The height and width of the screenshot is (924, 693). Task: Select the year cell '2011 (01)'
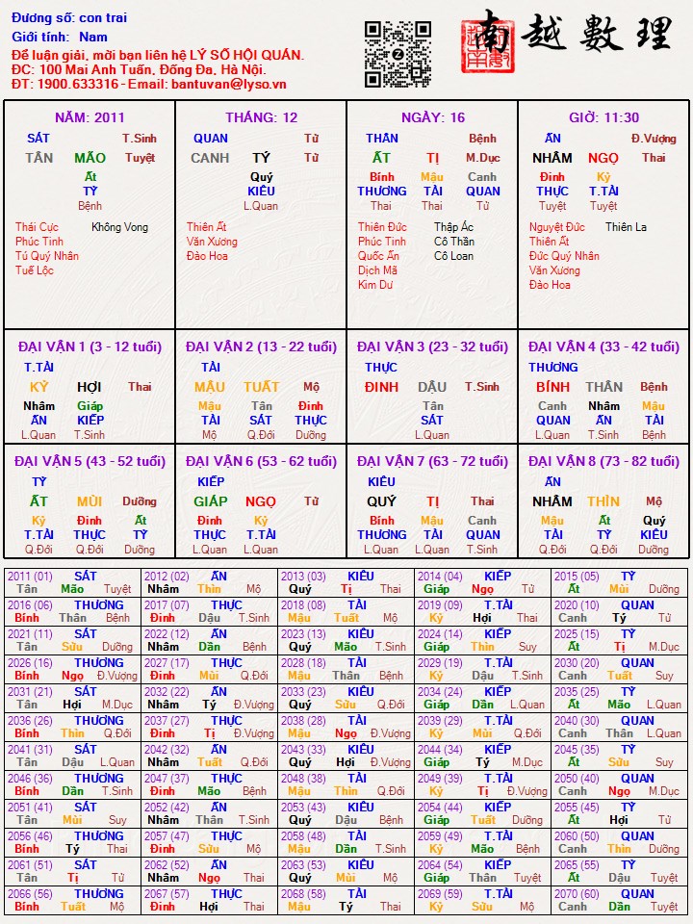point(72,583)
